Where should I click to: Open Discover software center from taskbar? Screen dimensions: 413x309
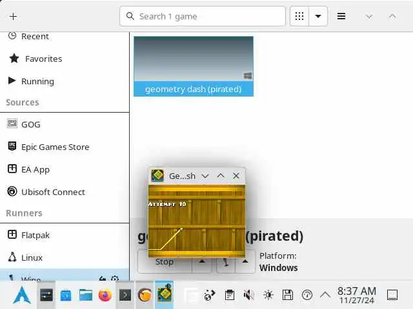pyautogui.click(x=66, y=295)
